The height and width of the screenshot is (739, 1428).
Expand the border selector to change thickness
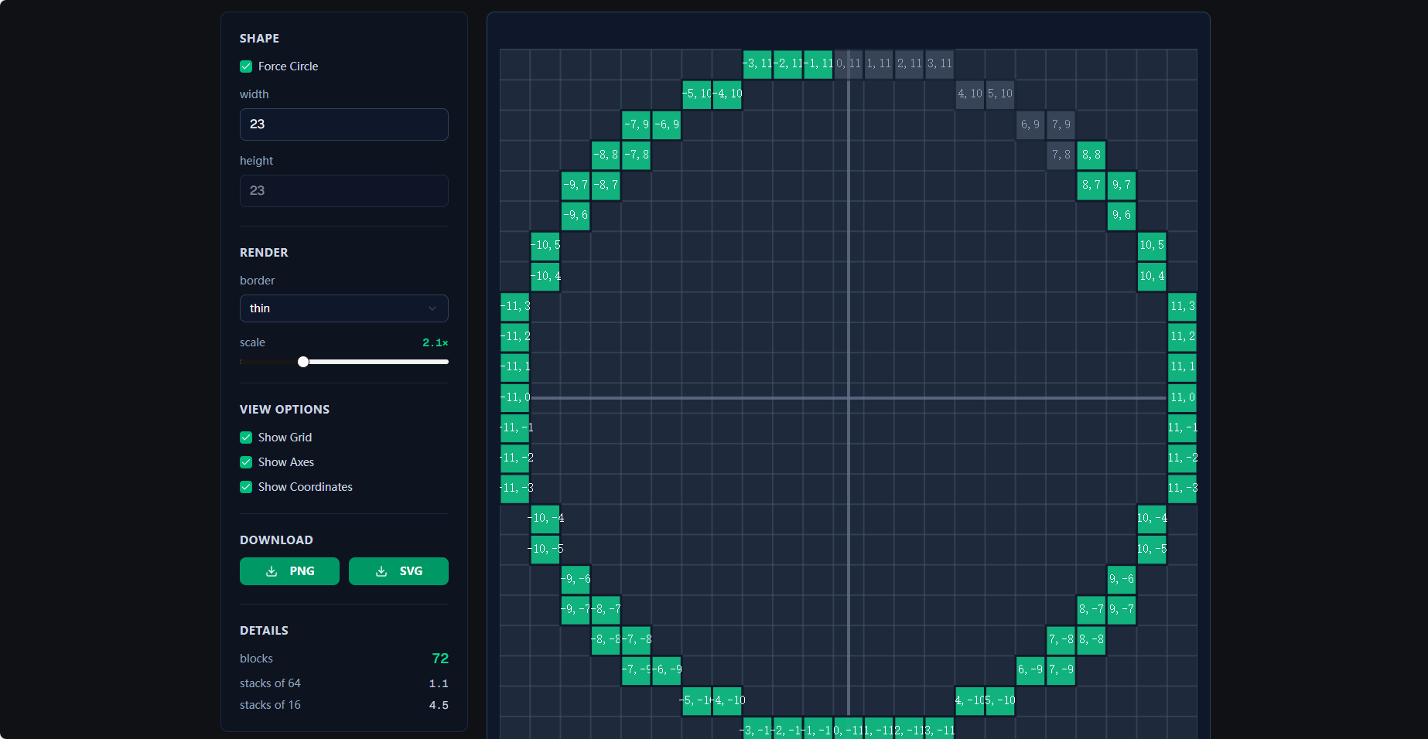point(343,308)
